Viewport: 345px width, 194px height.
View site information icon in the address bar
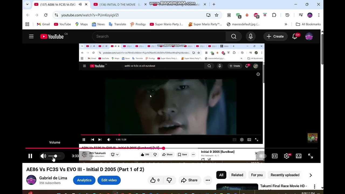coord(56,15)
